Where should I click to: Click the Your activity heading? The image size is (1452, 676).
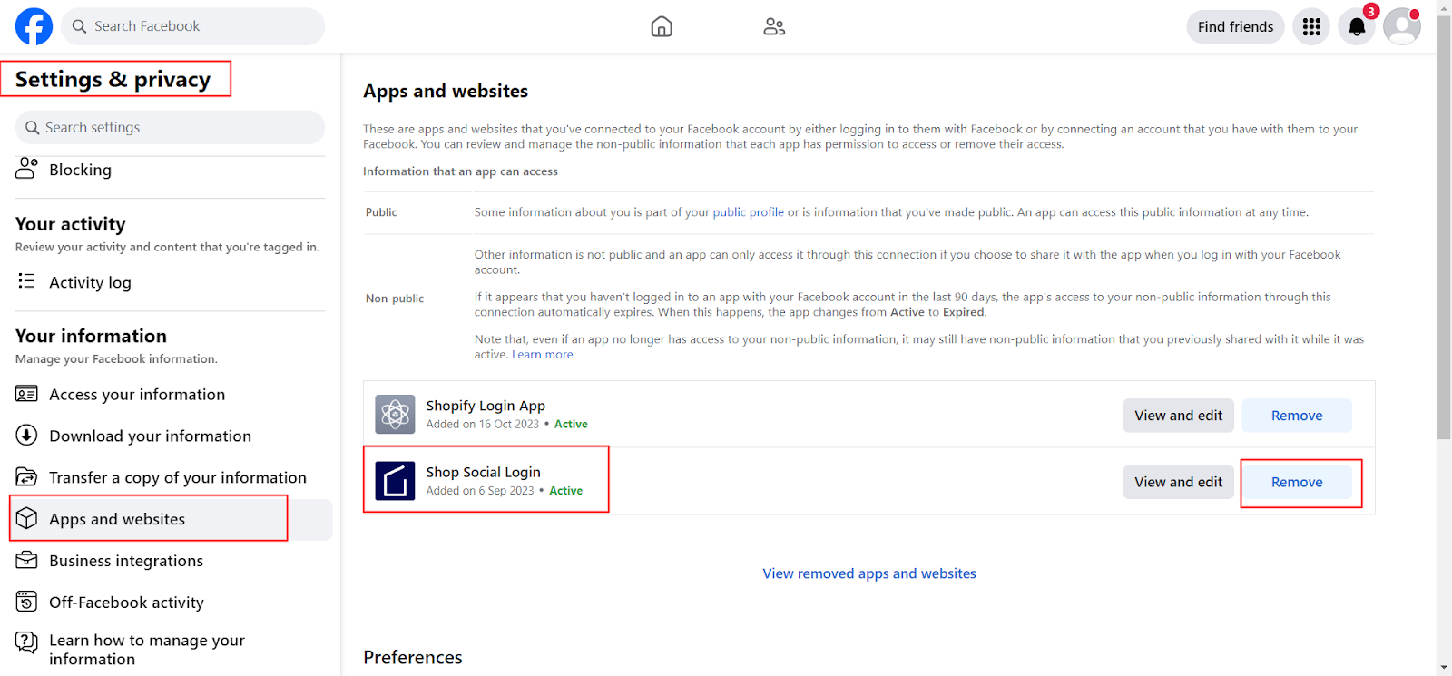click(x=71, y=224)
